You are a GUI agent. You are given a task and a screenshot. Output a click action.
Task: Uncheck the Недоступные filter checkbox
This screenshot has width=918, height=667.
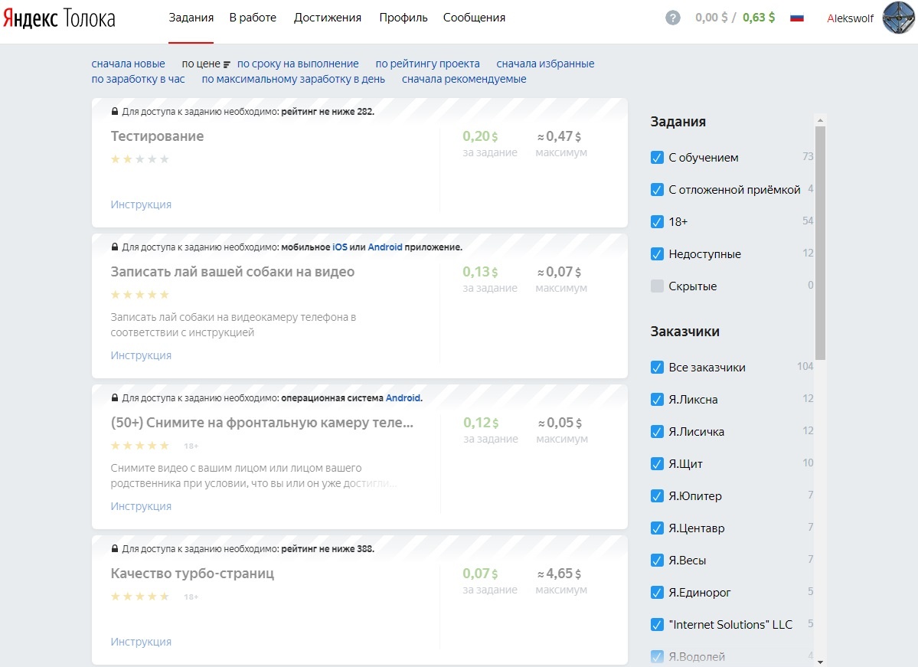(657, 254)
